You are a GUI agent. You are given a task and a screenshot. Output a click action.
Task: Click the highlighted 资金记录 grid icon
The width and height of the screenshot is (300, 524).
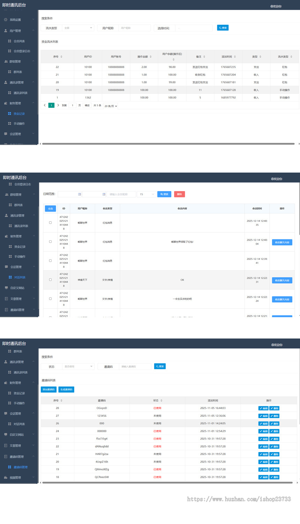click(10, 114)
